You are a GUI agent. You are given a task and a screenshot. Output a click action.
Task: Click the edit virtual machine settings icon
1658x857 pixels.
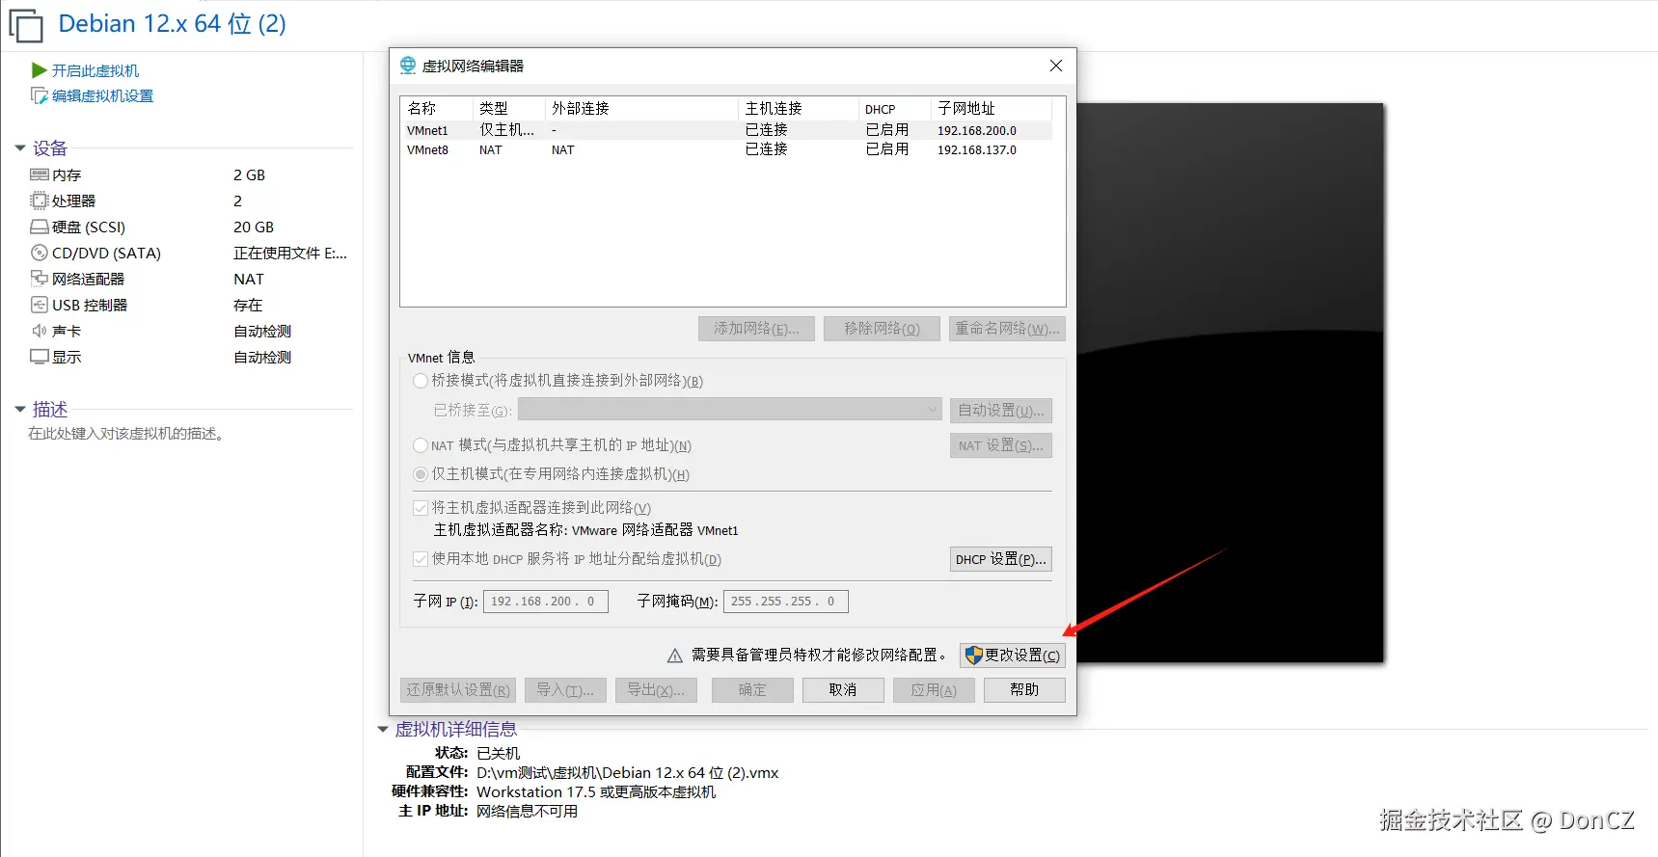tap(40, 95)
